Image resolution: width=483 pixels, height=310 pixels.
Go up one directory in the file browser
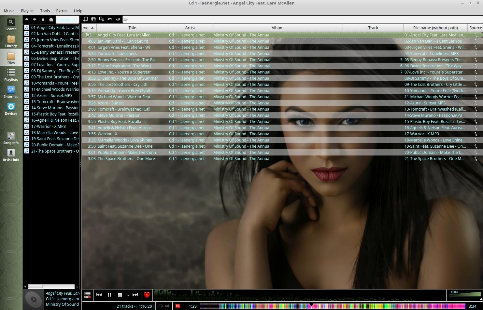[x=43, y=19]
